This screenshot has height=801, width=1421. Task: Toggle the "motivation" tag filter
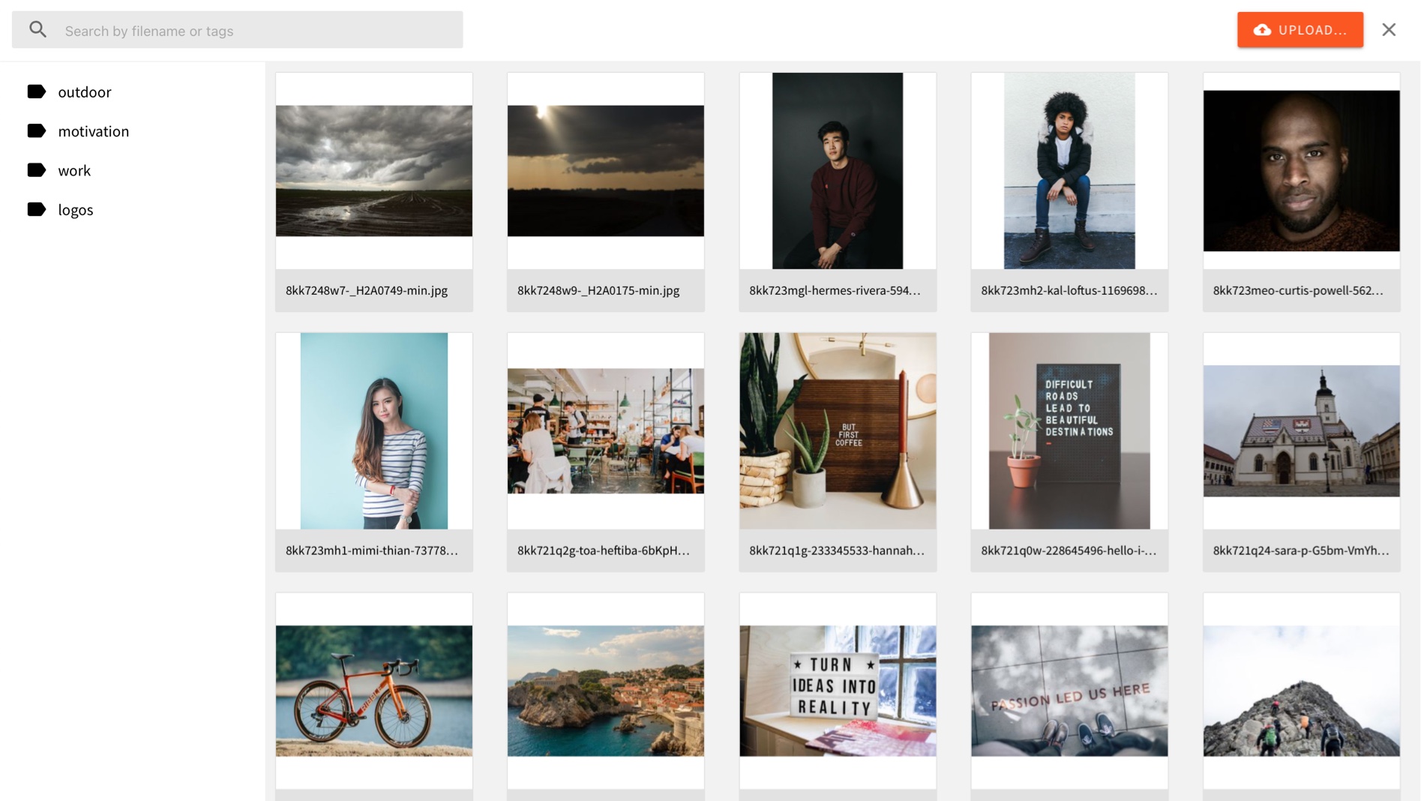(x=93, y=130)
